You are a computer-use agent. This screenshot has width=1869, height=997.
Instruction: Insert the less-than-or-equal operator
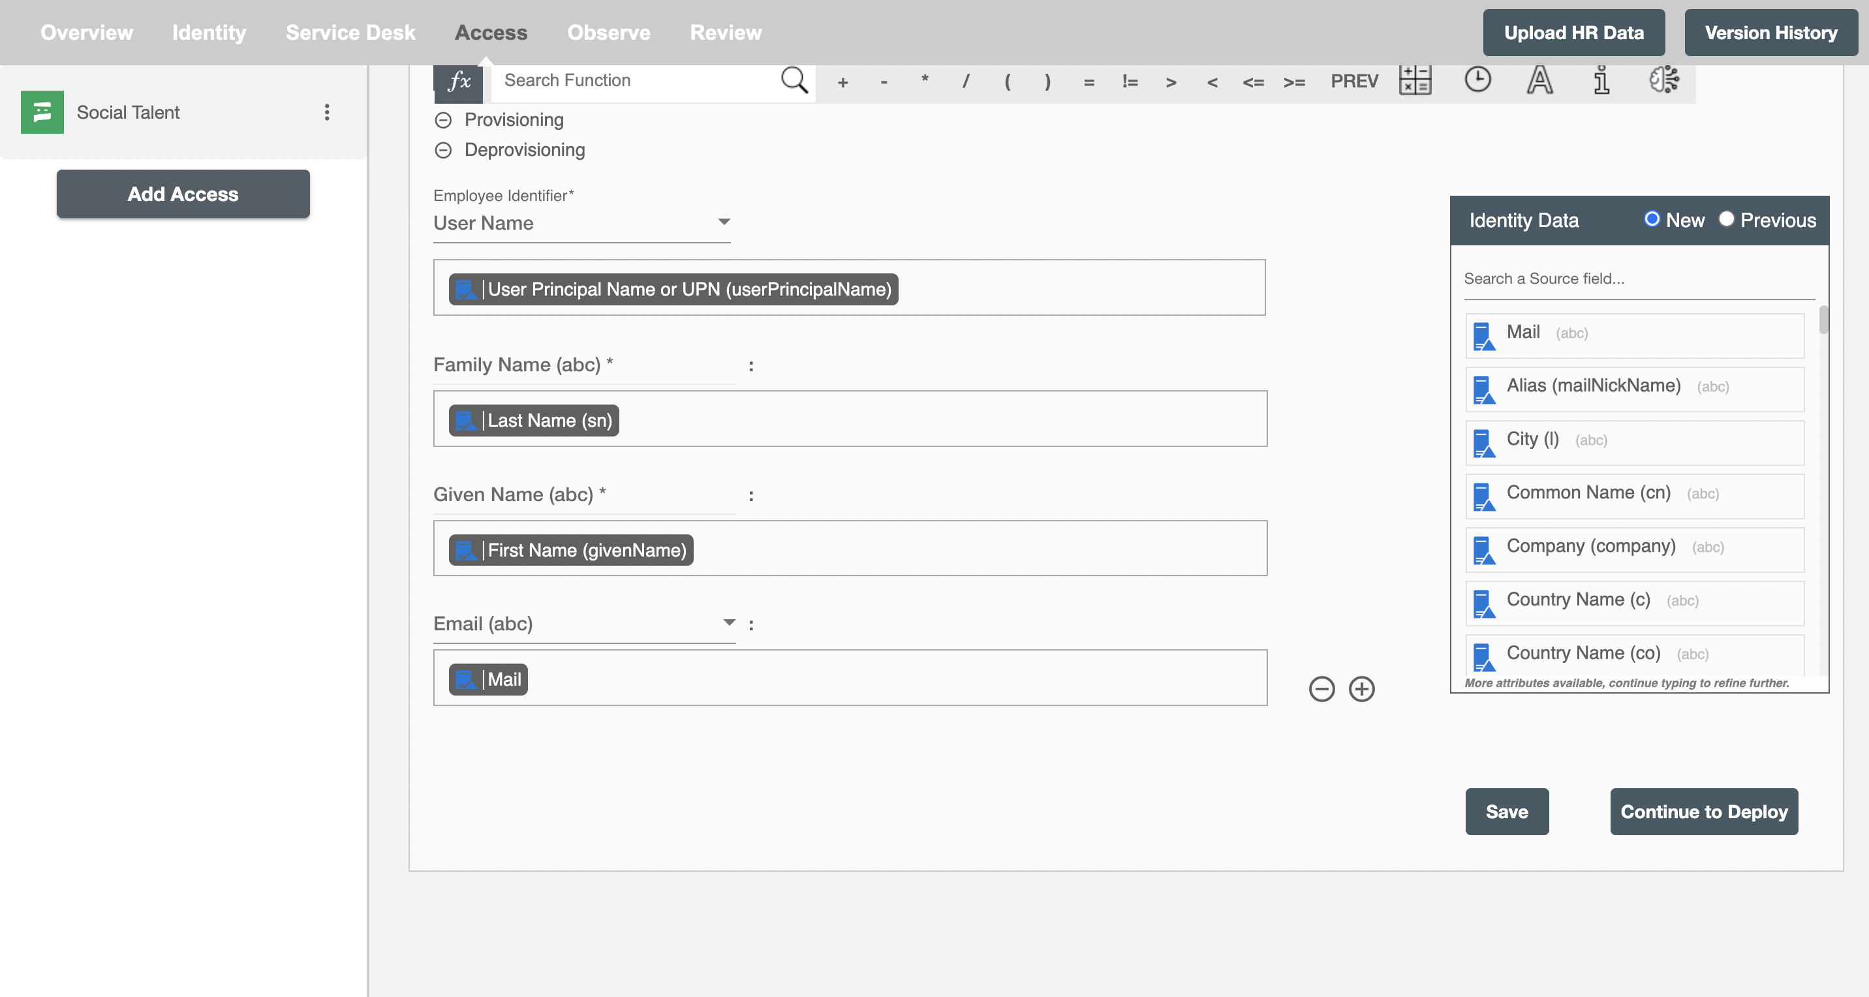pos(1253,82)
